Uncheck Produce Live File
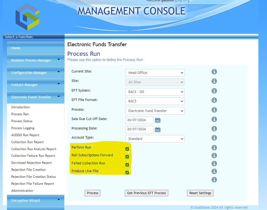Screen dimensions: 267x210 127,172
